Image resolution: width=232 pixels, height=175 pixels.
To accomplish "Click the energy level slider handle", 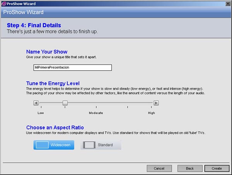I will 65,103.
